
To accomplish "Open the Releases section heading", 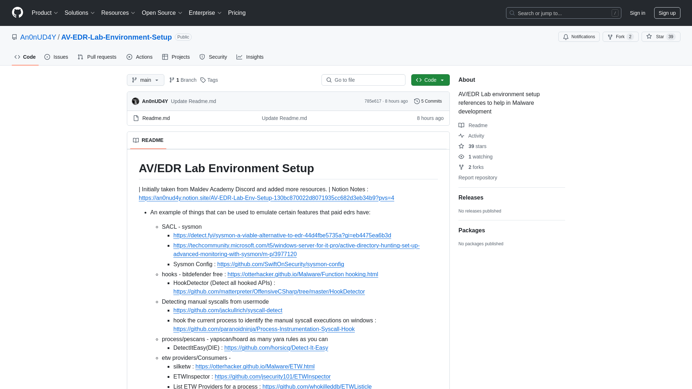I will point(471,198).
